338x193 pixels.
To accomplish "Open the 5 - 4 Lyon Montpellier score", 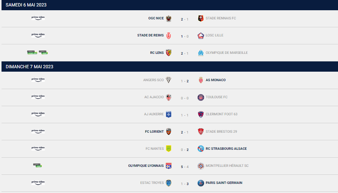I will 185,166.
